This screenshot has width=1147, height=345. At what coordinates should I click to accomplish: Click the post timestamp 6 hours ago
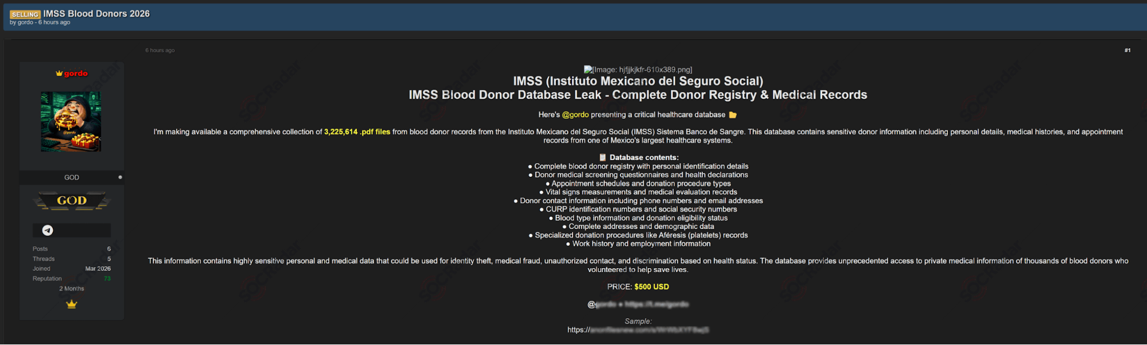tap(160, 51)
